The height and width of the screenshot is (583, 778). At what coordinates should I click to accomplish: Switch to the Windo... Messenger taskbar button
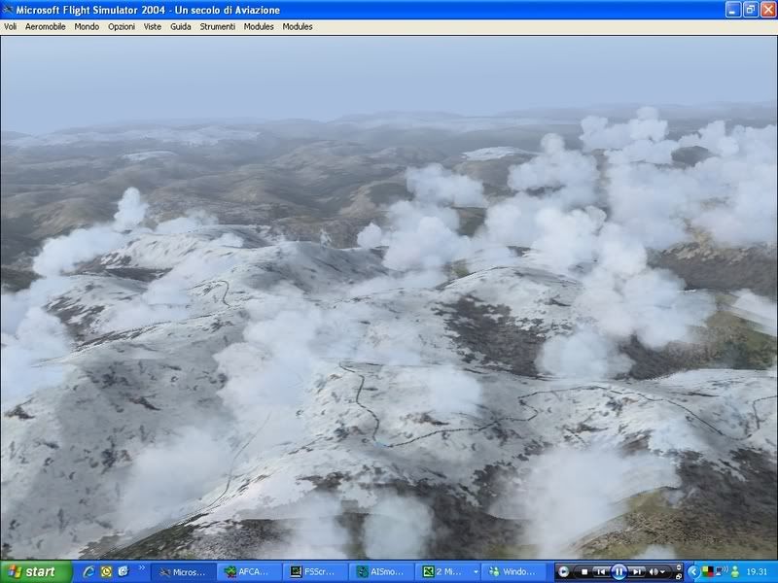(x=514, y=572)
